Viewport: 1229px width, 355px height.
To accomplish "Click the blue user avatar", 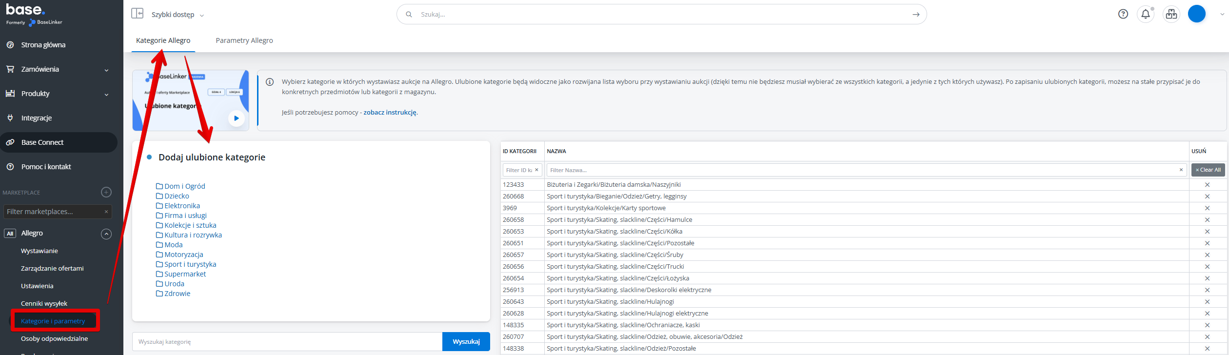I will point(1196,14).
